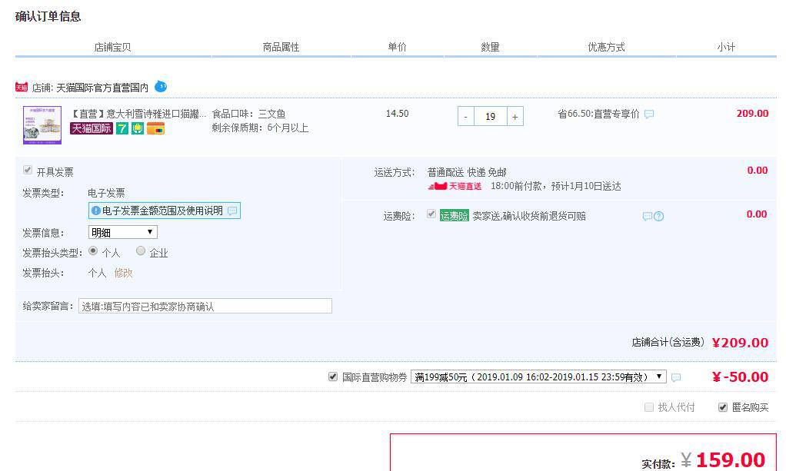
Task: Decrease quantity with the minus button
Action: tap(466, 117)
